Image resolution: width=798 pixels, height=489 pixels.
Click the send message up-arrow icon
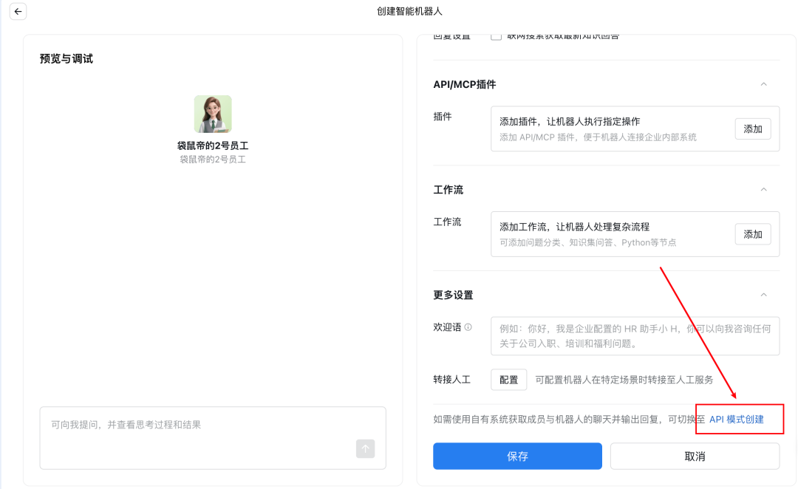coord(365,448)
